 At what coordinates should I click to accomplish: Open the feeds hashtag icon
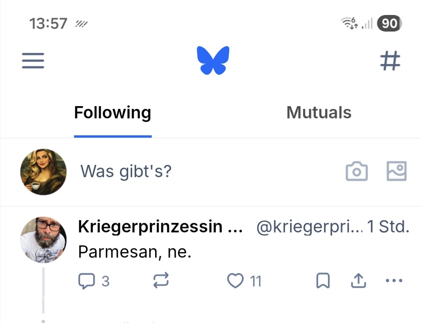390,61
